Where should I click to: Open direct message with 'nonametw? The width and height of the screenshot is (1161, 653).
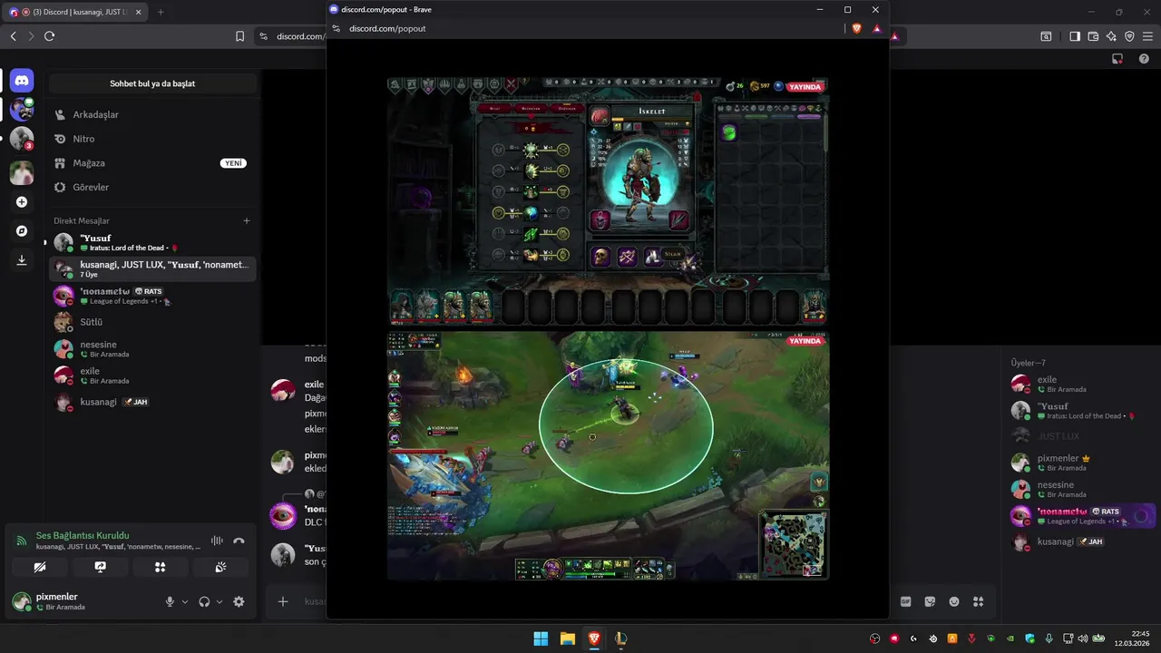[152, 296]
